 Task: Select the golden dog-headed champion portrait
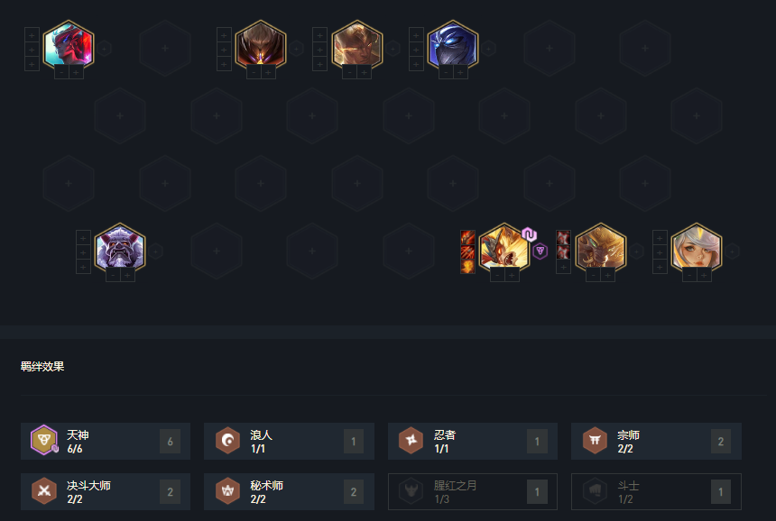point(600,247)
